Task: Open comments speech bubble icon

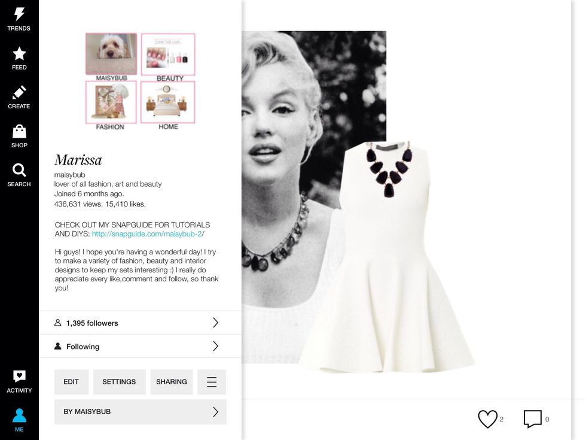Action: (x=533, y=419)
